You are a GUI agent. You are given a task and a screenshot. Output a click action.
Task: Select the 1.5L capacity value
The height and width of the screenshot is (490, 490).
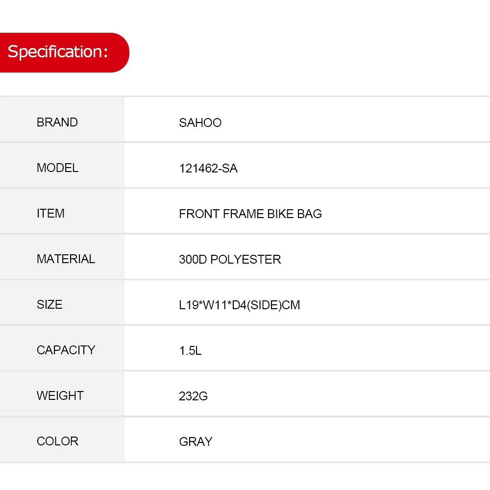(x=190, y=350)
